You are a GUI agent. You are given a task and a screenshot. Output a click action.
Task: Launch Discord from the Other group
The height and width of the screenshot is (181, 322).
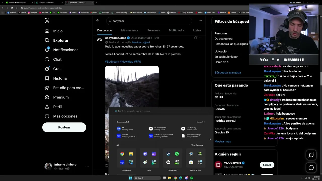[x=145, y=154]
